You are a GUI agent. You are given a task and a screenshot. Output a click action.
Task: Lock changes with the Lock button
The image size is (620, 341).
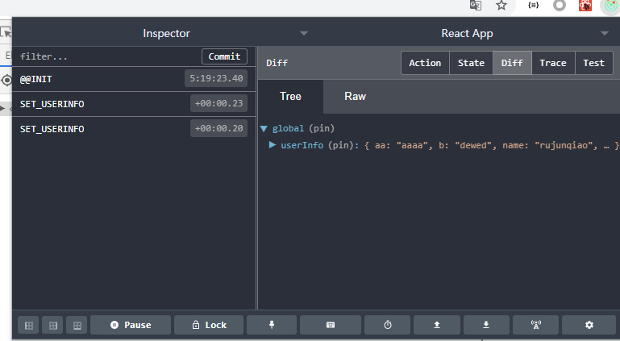pos(209,325)
